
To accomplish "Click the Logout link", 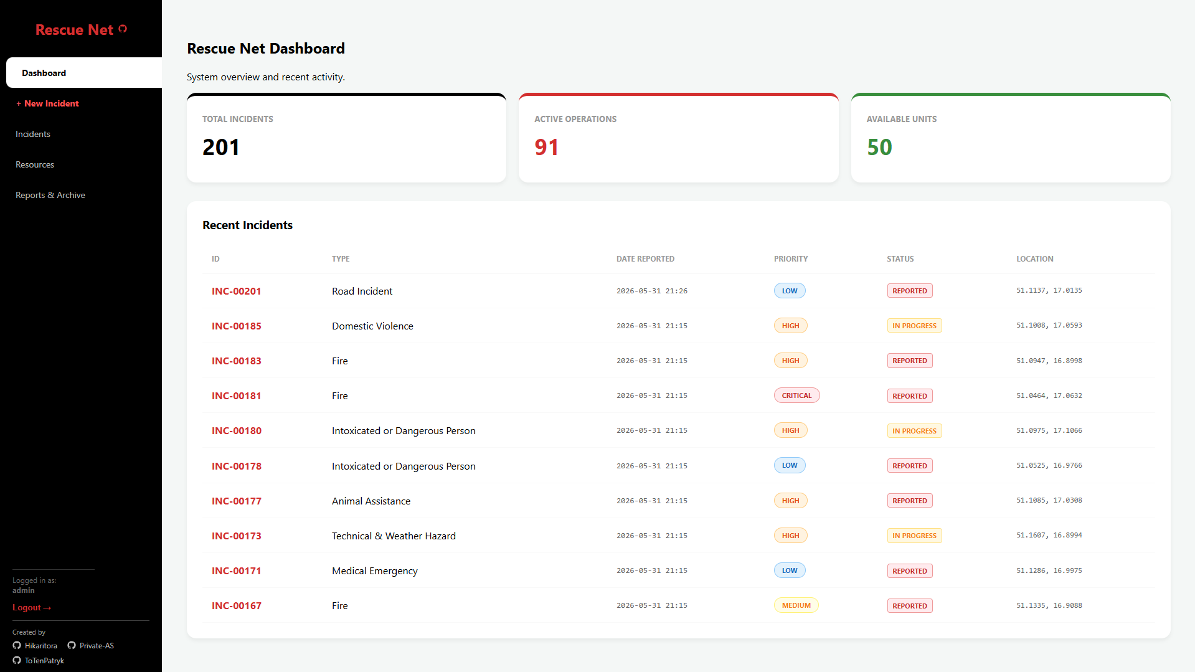I will tap(32, 607).
